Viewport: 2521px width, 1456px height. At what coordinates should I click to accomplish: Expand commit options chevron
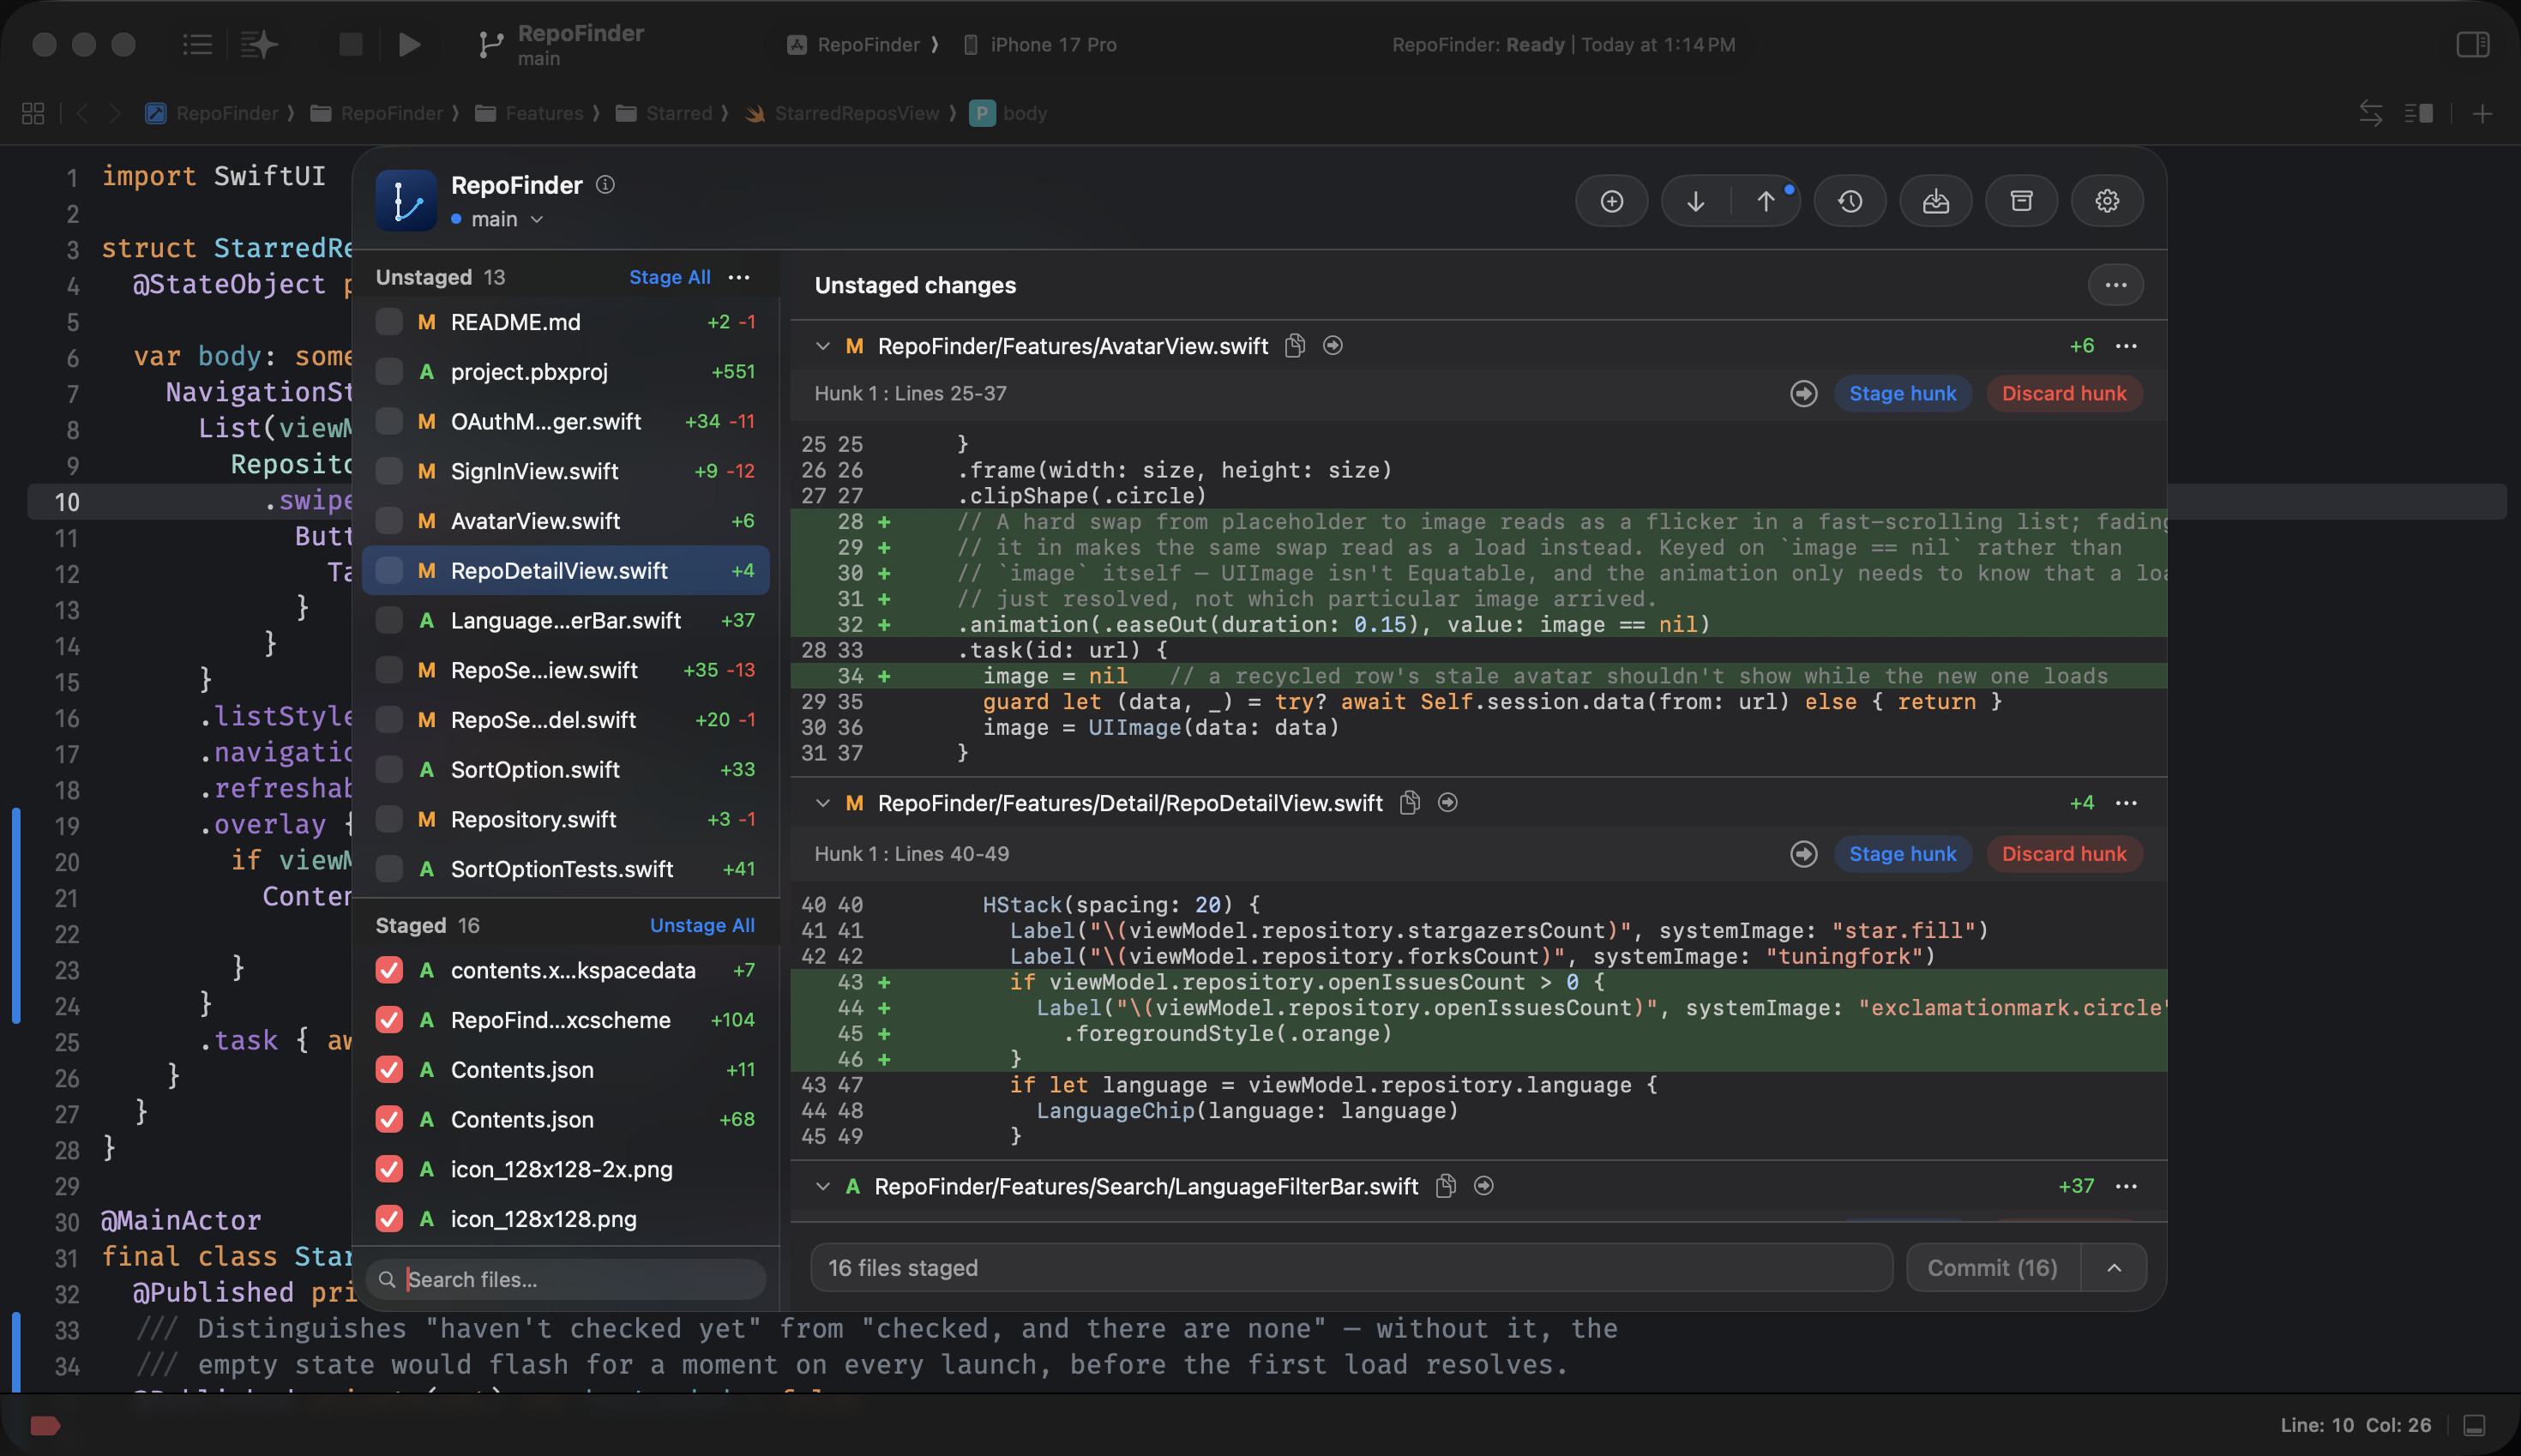coord(2113,1268)
